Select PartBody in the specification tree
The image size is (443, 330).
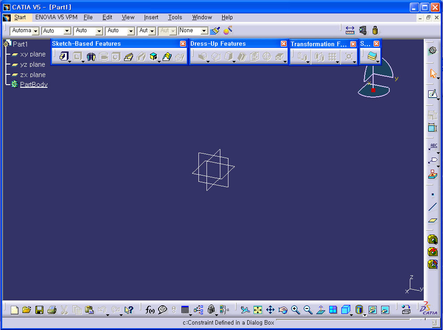[x=34, y=85]
